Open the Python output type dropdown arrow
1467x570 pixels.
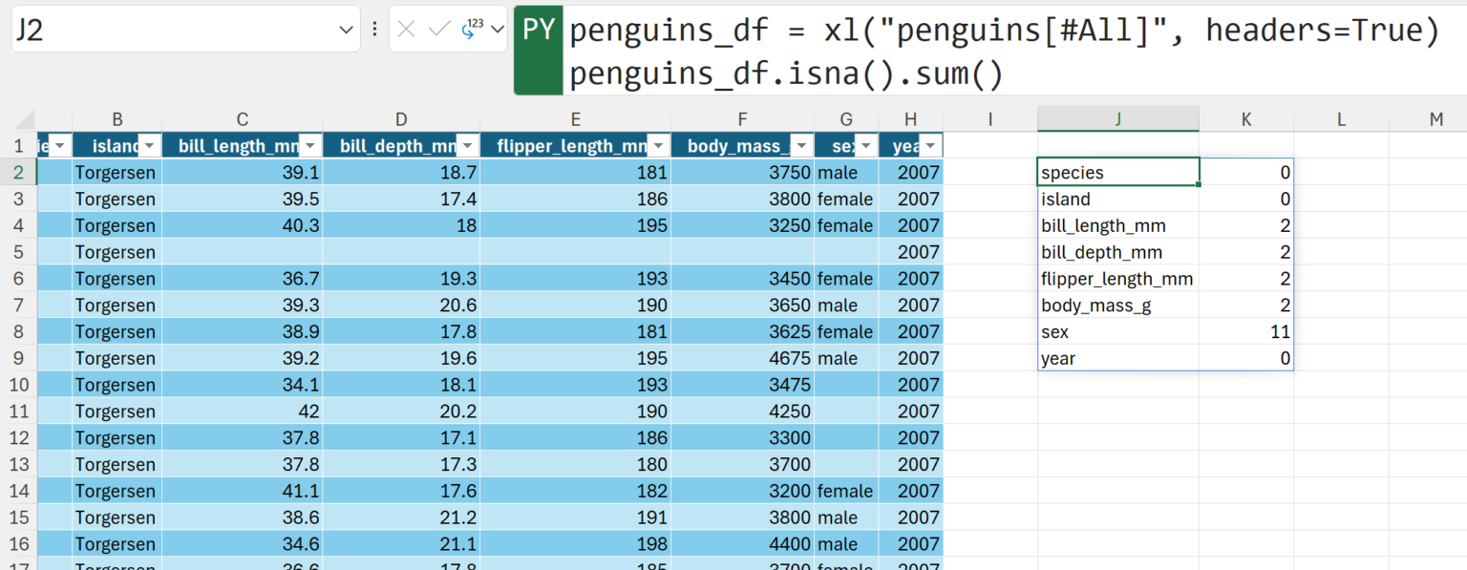497,30
